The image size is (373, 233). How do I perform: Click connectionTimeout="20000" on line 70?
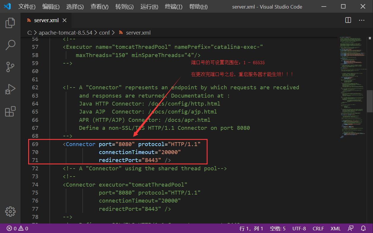[x=140, y=152]
